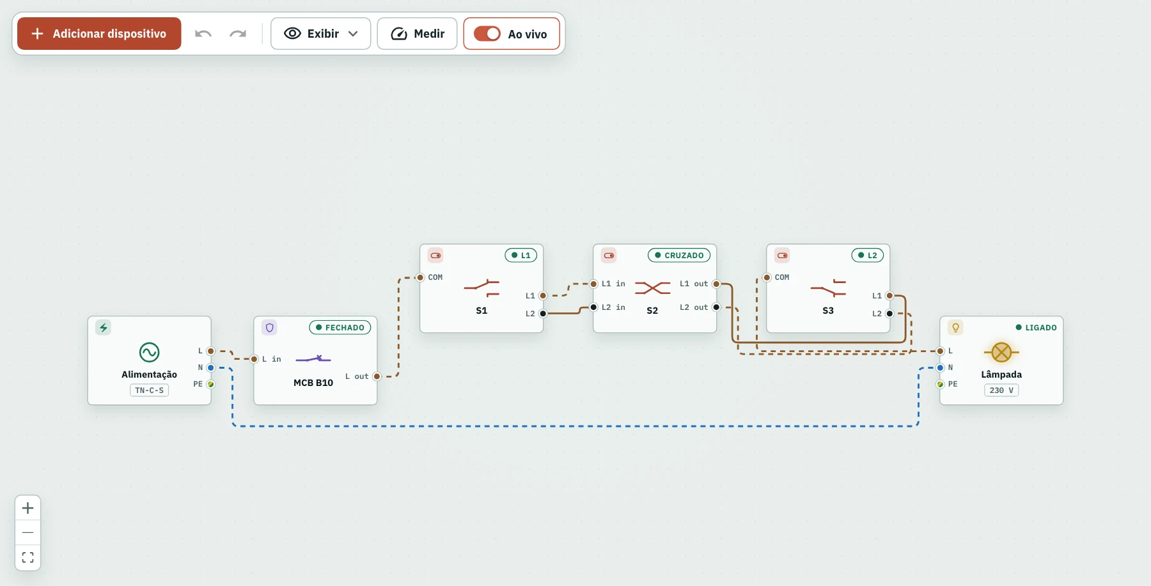Image resolution: width=1151 pixels, height=586 pixels.
Task: Toggle the S1 switch contact symbol
Action: click(x=482, y=288)
